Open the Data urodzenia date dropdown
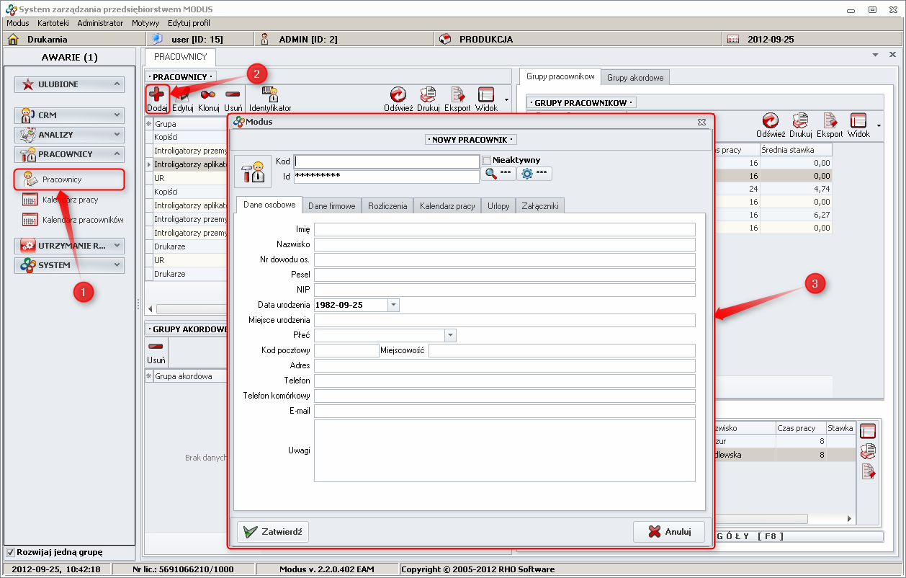 (393, 305)
